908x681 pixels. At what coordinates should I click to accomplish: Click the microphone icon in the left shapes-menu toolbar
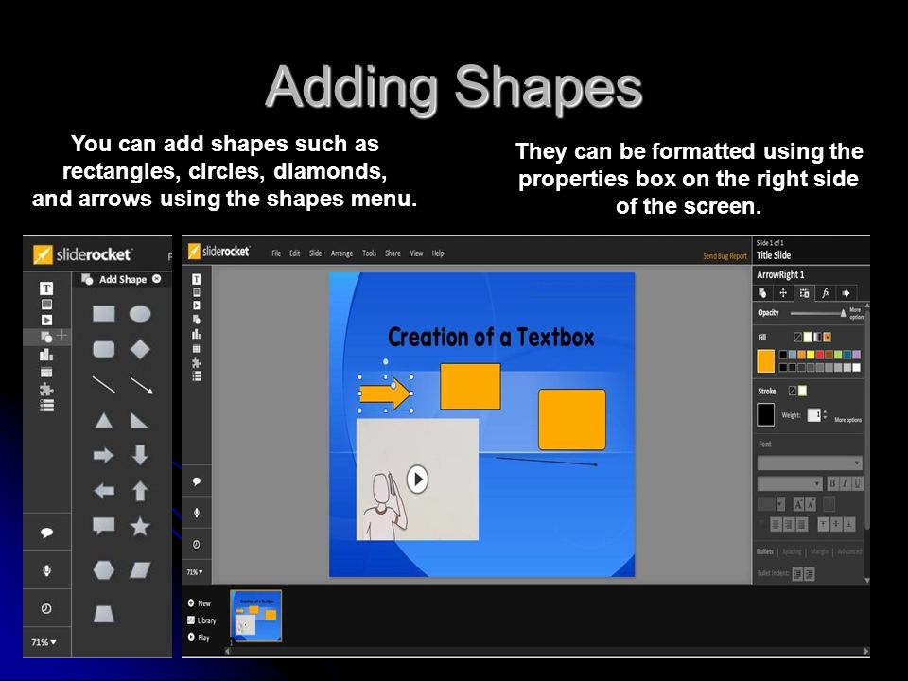click(47, 571)
